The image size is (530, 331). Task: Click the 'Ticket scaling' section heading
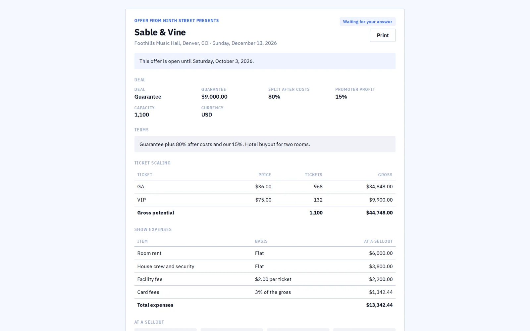[152, 163]
